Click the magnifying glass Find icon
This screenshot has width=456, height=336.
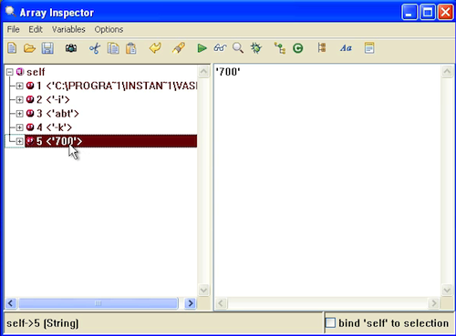click(x=238, y=48)
